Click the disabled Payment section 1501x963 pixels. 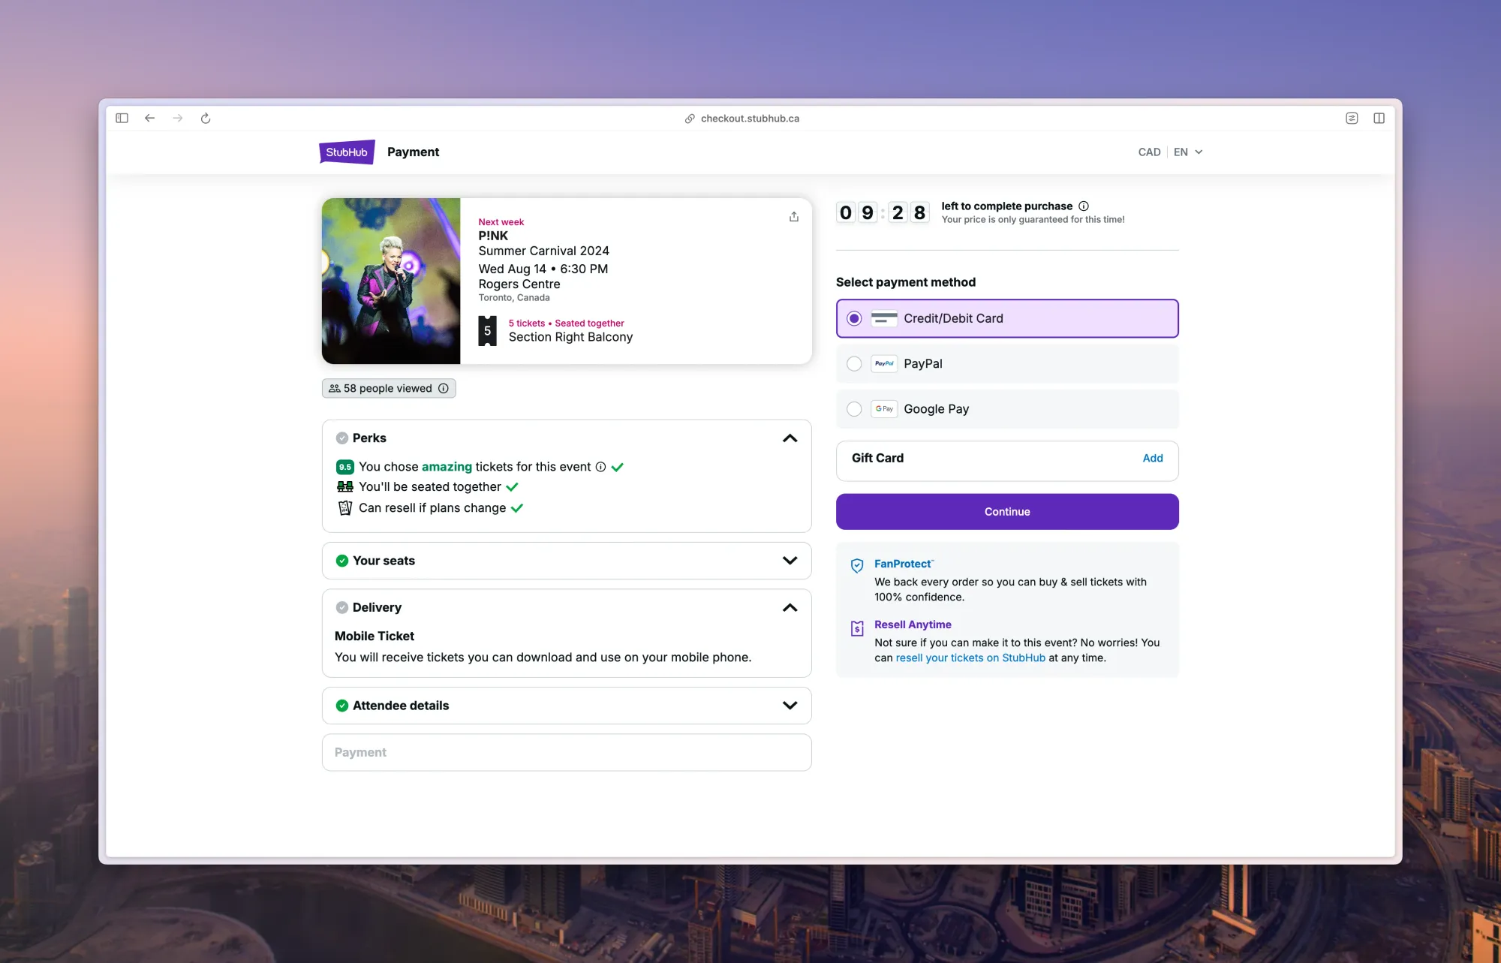(567, 752)
